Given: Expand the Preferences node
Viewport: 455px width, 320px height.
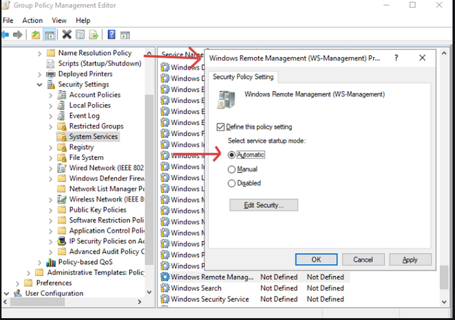Looking at the screenshot, I should (x=18, y=284).
